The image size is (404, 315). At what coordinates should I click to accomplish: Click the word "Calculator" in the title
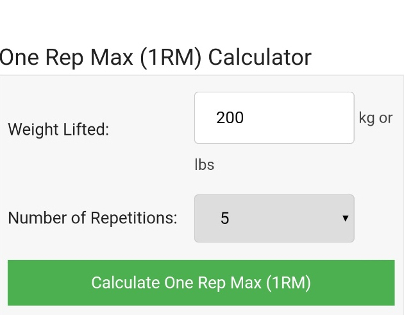point(260,58)
